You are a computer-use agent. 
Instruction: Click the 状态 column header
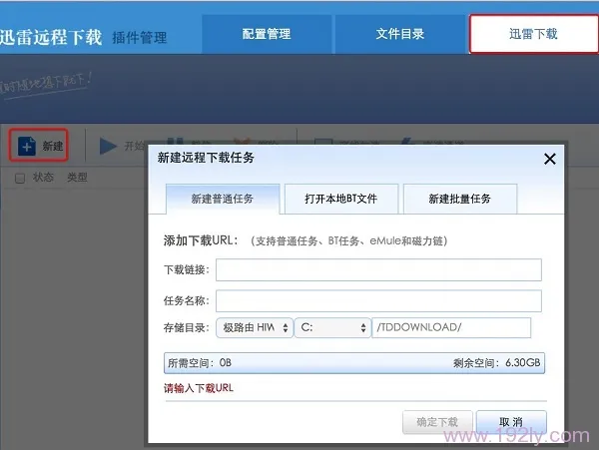pos(43,179)
